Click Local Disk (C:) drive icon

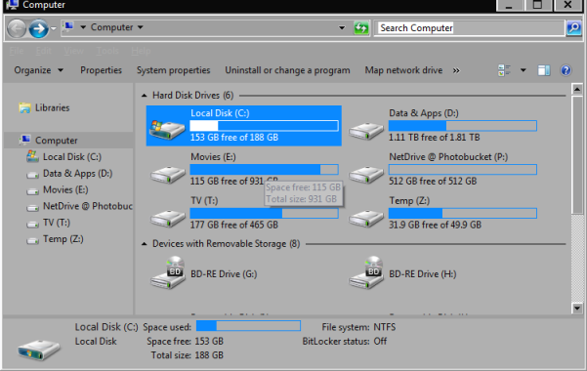(x=167, y=129)
